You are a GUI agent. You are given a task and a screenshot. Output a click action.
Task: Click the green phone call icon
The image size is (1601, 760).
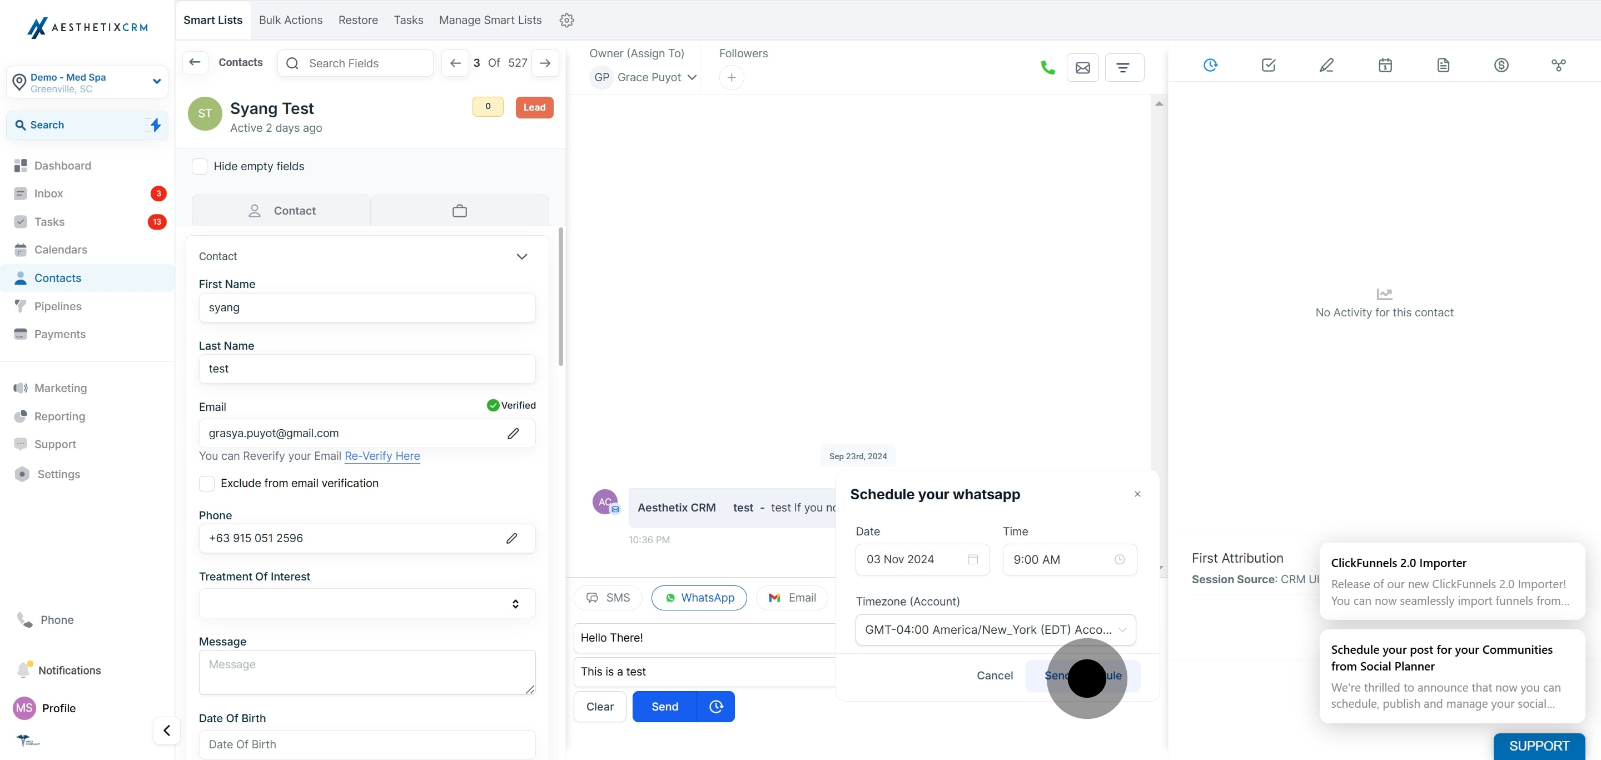[1047, 67]
